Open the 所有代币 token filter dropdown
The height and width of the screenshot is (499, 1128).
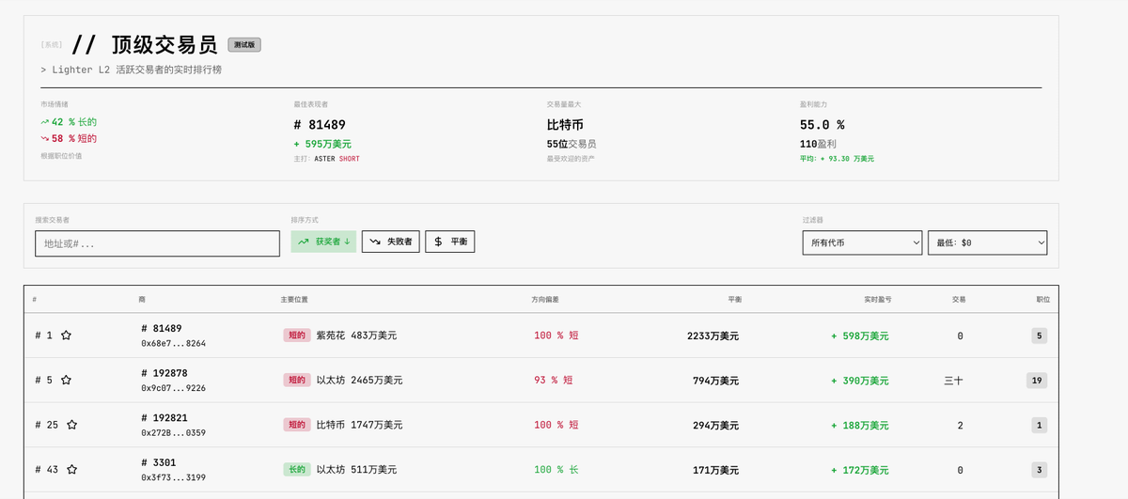[861, 242]
